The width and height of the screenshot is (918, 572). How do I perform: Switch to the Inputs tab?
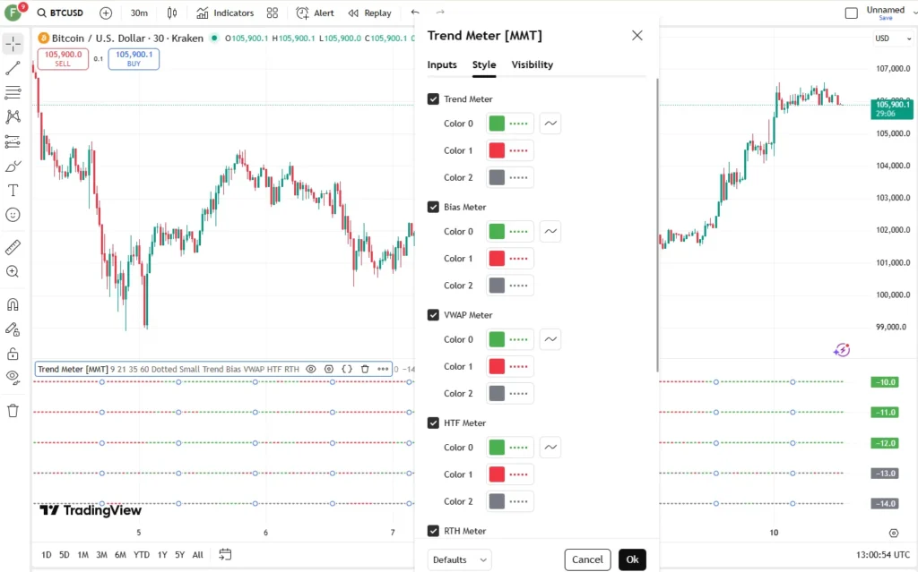(x=442, y=65)
